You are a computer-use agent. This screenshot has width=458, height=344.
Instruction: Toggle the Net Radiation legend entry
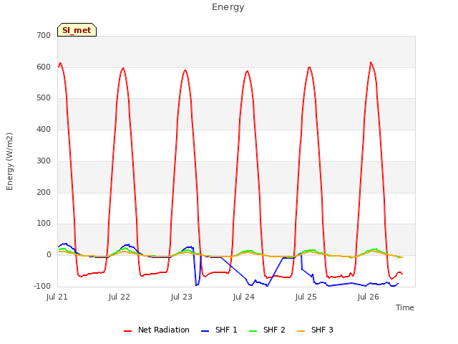(x=157, y=330)
